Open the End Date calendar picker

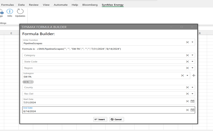point(193,110)
